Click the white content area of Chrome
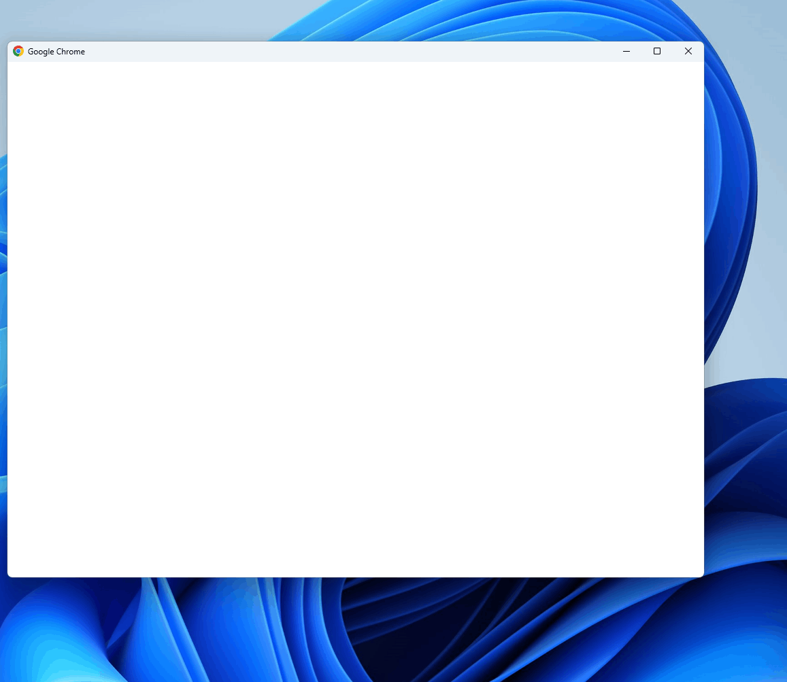 355,320
